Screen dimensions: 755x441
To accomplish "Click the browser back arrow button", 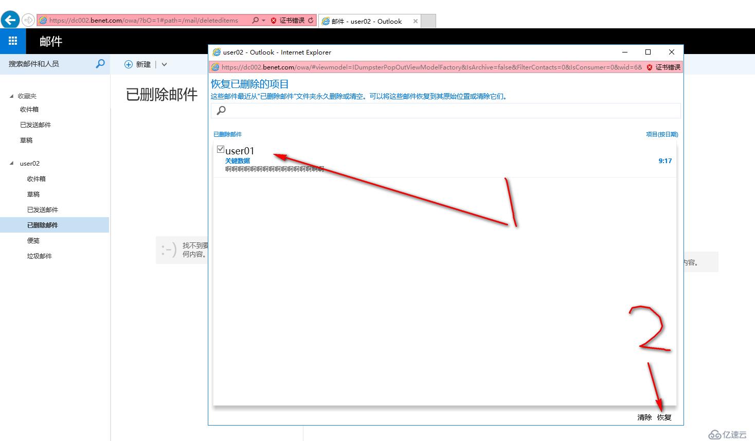I will [10, 20].
